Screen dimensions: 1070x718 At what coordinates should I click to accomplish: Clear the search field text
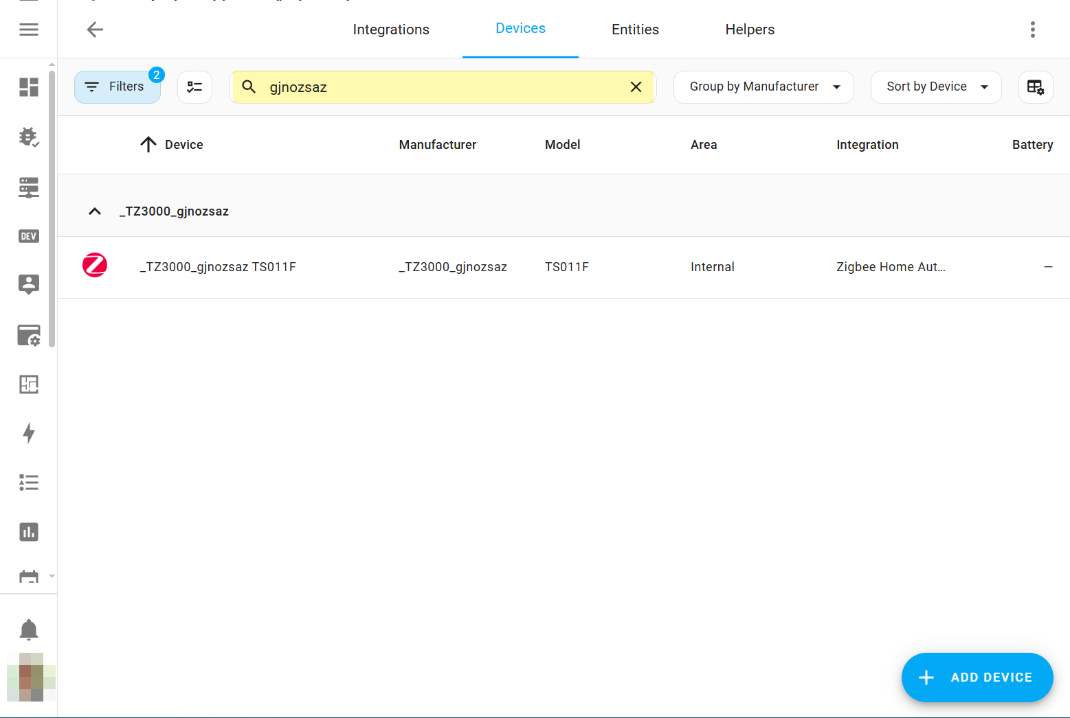point(636,87)
